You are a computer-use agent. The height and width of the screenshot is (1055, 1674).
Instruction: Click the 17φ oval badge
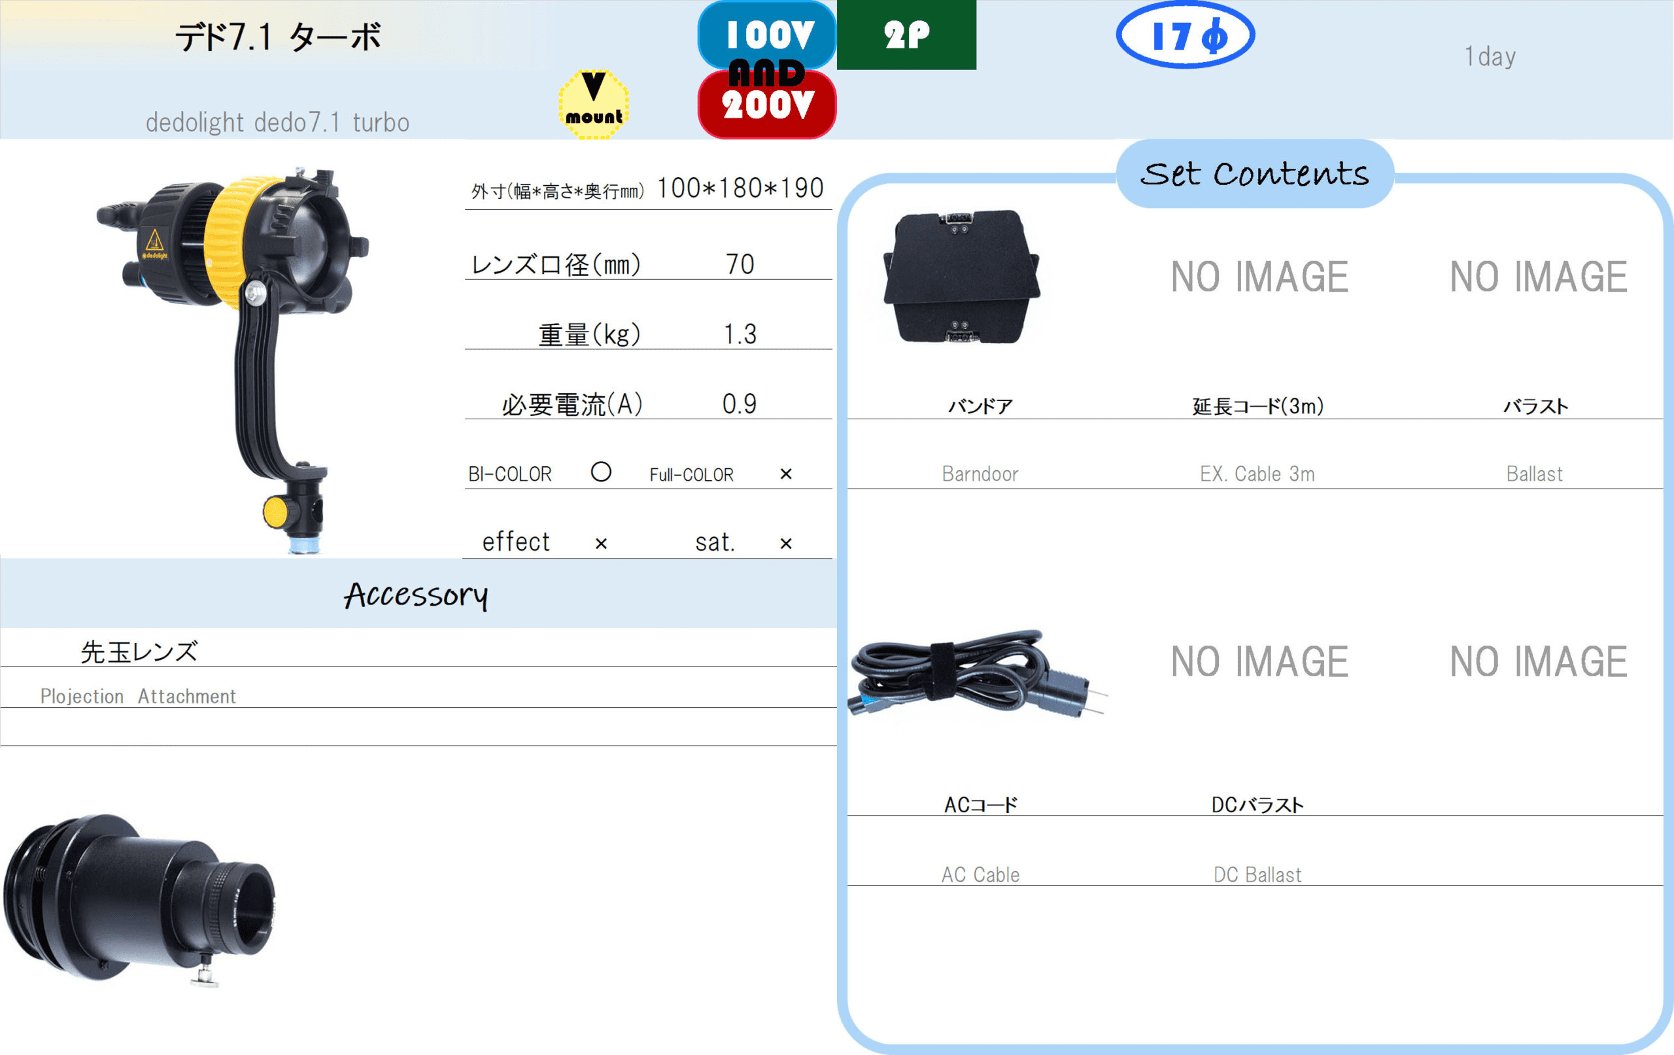tap(1186, 35)
